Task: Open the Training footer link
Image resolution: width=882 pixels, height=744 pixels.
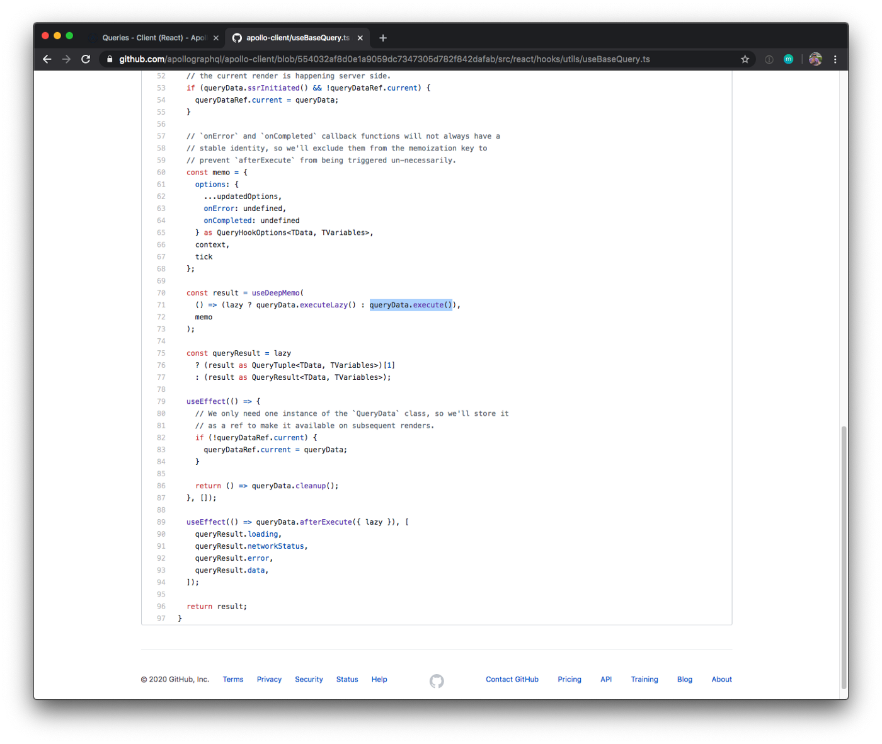Action: tap(644, 680)
